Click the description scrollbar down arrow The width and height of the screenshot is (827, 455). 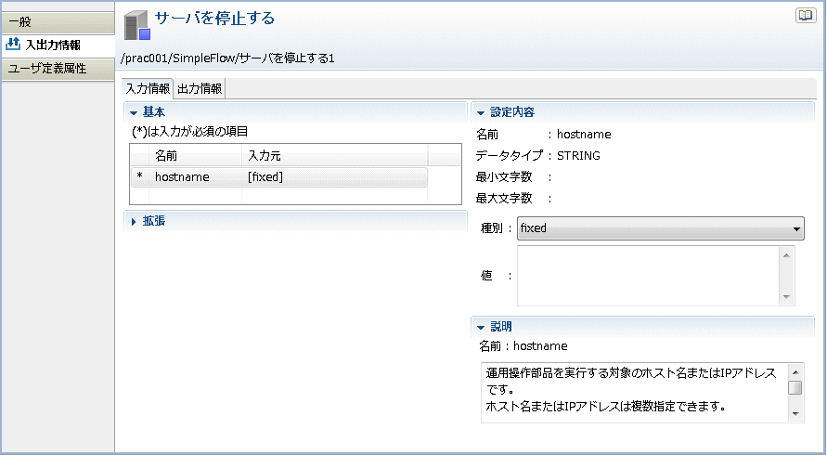(795, 414)
